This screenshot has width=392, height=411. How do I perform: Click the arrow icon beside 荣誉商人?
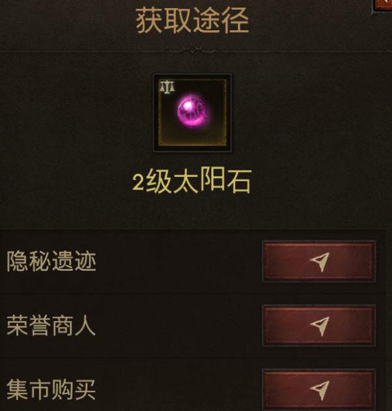[x=320, y=326]
